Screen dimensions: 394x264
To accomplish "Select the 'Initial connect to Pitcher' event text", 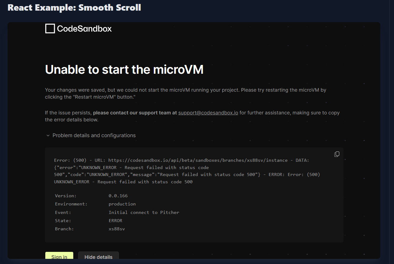I will click(x=144, y=212).
